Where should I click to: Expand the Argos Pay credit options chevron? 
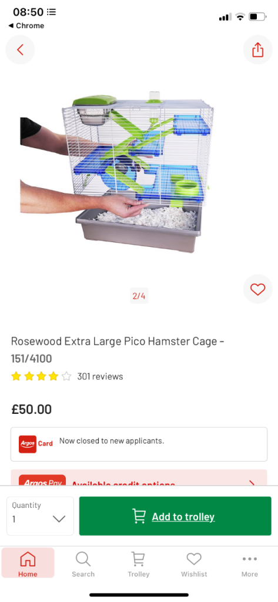[252, 483]
